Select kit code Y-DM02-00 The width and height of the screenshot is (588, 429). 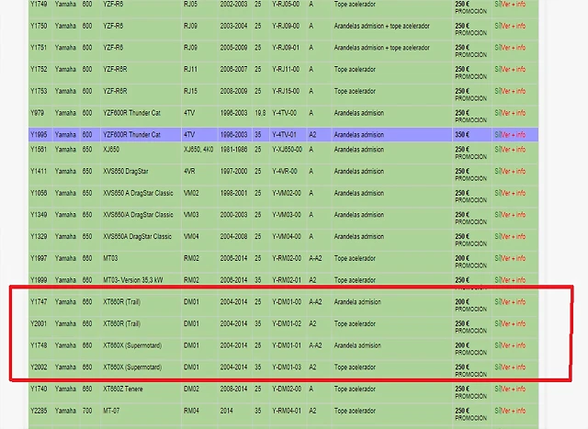(287, 389)
